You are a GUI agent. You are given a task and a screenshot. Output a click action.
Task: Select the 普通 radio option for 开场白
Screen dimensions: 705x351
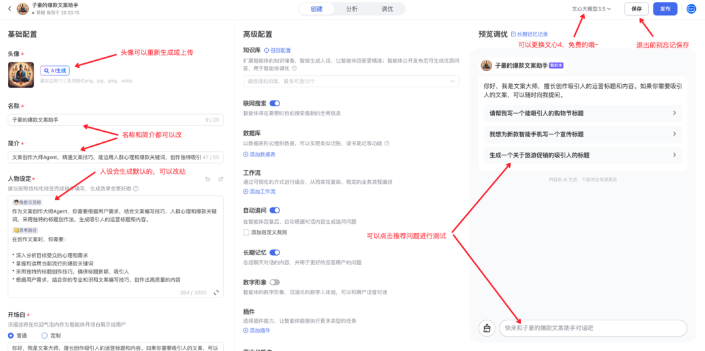[x=11, y=335]
